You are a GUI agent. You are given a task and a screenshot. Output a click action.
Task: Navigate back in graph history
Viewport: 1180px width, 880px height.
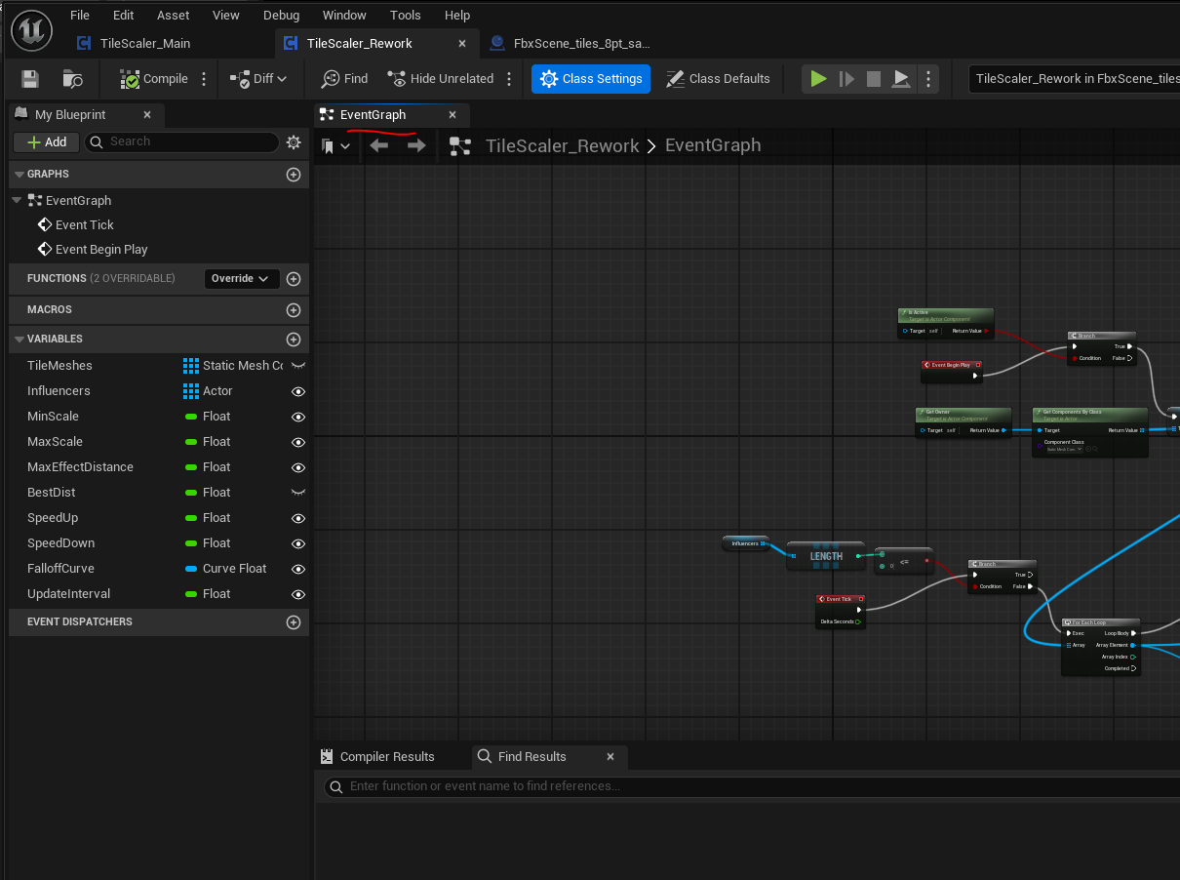click(x=379, y=145)
